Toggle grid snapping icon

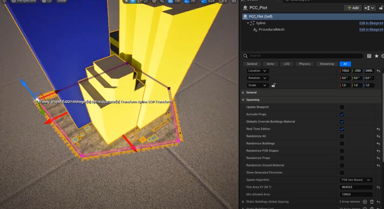(x=170, y=1)
